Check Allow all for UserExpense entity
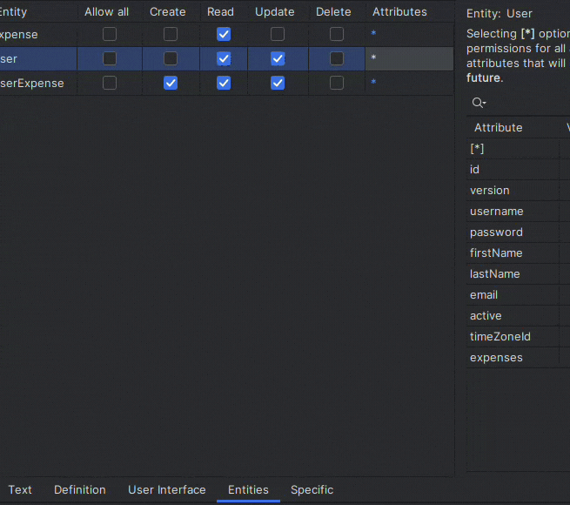Screen dimensions: 570x505 click(110, 83)
